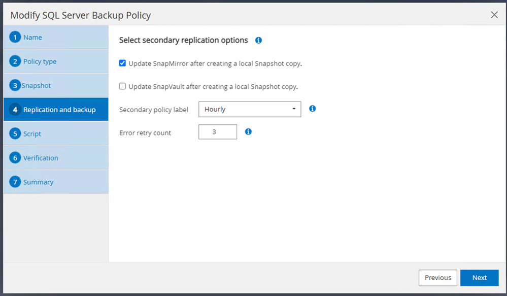Click step 1 number circle icon
507x296 pixels.
click(15, 38)
